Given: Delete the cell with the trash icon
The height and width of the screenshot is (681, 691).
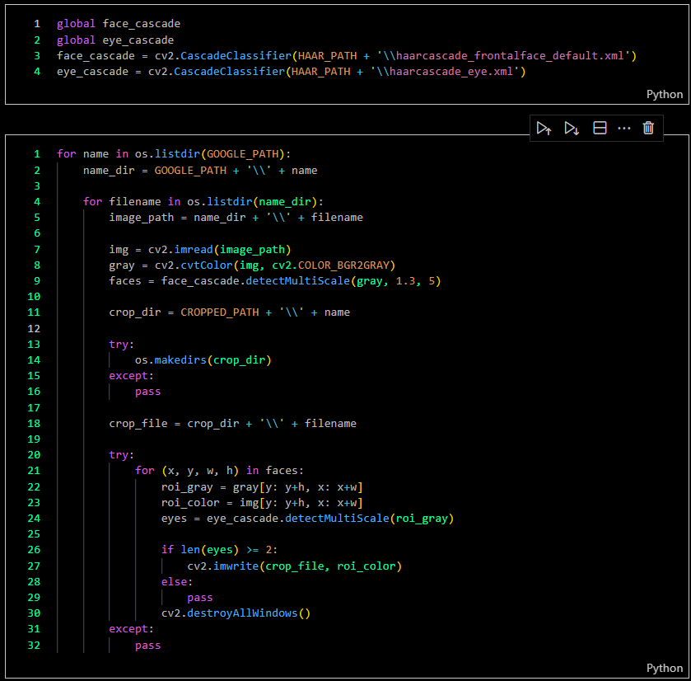Looking at the screenshot, I should point(648,128).
